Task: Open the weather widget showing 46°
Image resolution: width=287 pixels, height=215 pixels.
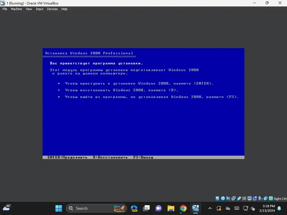Action: point(7,207)
